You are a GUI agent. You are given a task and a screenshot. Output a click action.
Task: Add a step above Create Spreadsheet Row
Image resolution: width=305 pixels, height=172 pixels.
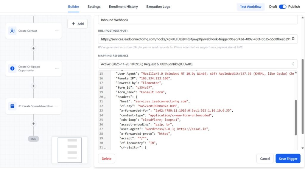[x=33, y=86]
